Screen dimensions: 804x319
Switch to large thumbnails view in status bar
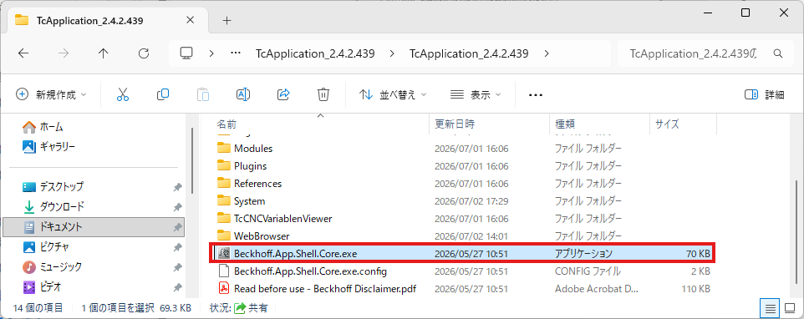coord(790,308)
